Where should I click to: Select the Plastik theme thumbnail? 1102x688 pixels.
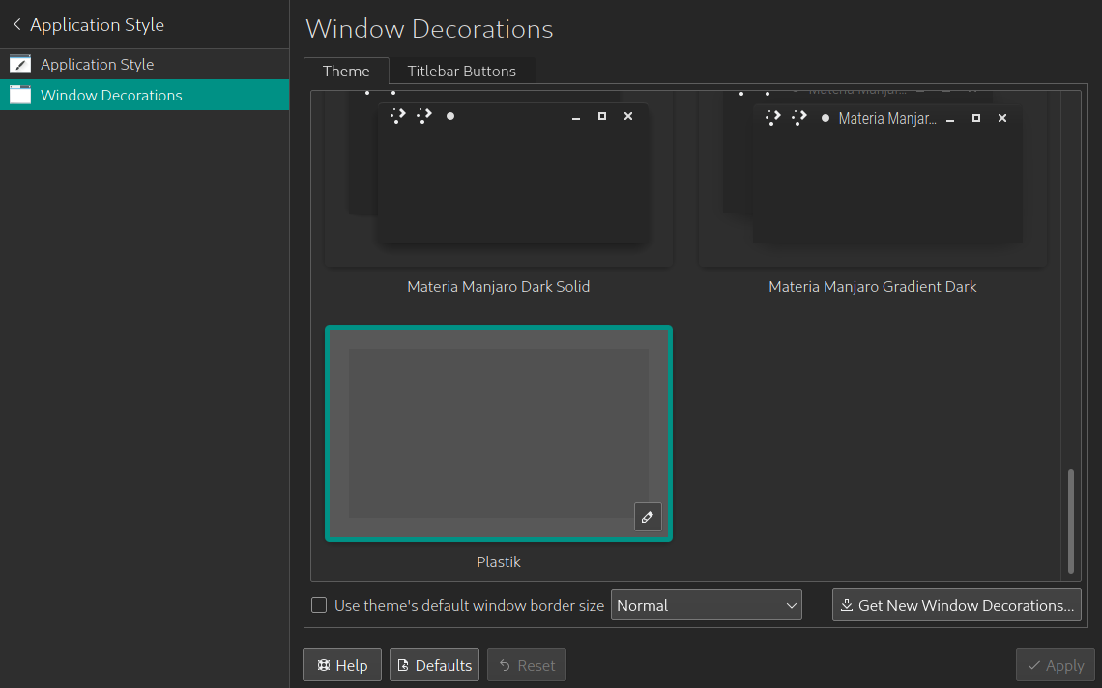[x=498, y=434]
